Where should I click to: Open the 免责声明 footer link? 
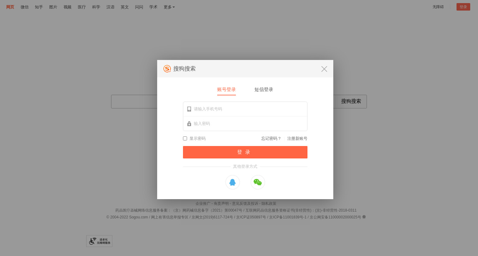(x=221, y=203)
